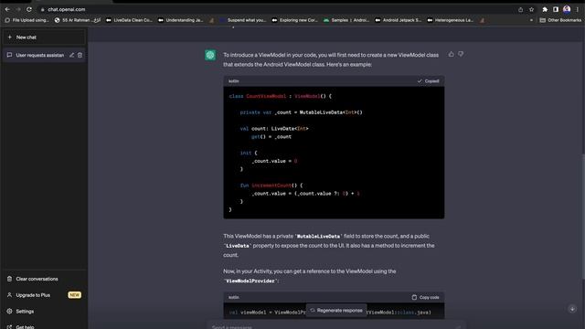Give the response a thumbs up
Screen dimensions: 585x329
pos(451,55)
